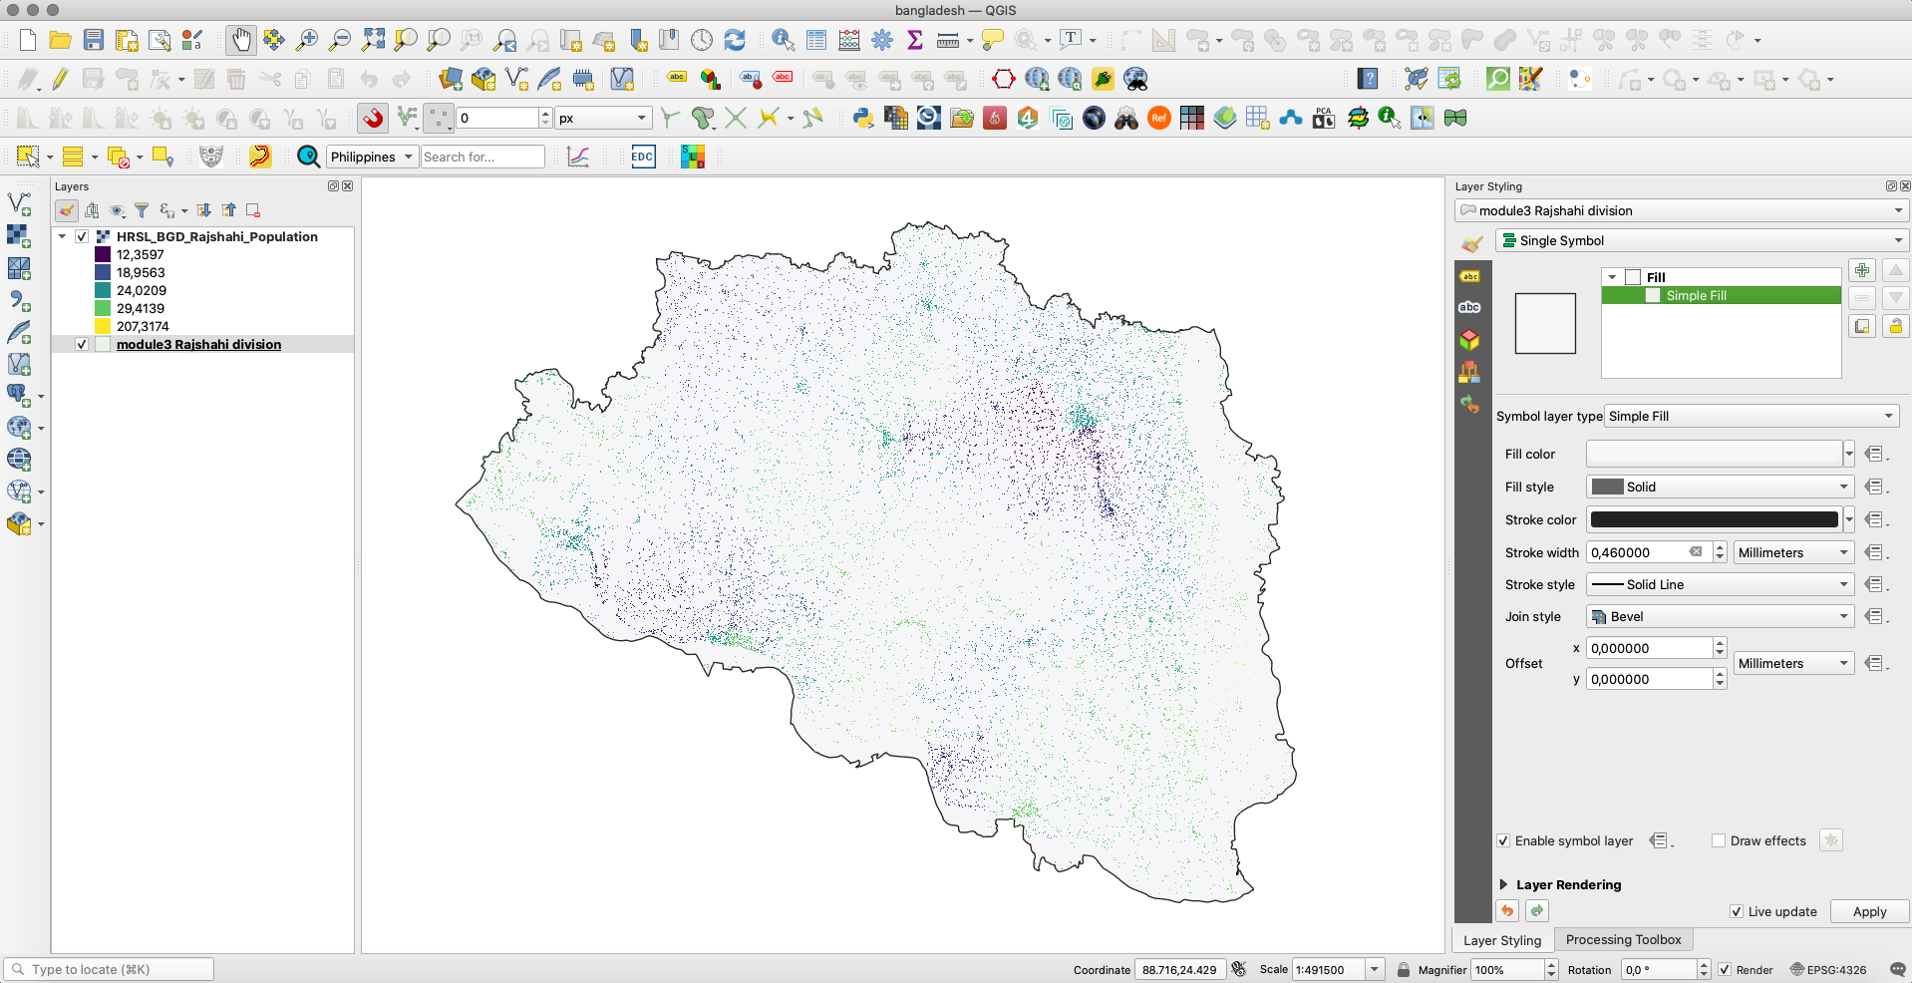Click the Coordinate field in status bar
The width and height of the screenshot is (1912, 983).
pos(1180,969)
